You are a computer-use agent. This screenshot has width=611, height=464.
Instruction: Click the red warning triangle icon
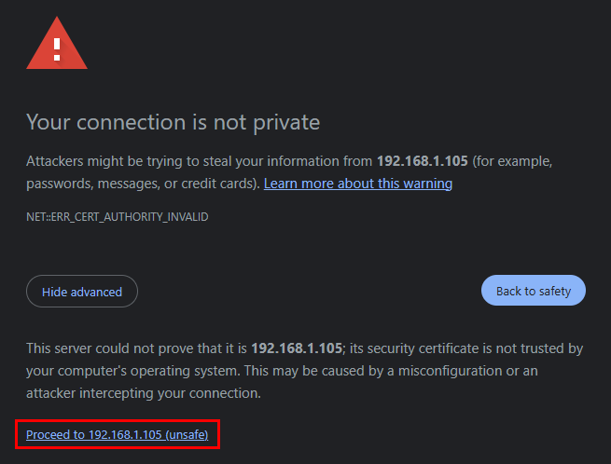coord(57,47)
